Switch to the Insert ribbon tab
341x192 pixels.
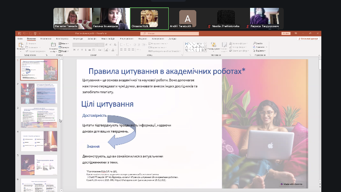coord(45,38)
